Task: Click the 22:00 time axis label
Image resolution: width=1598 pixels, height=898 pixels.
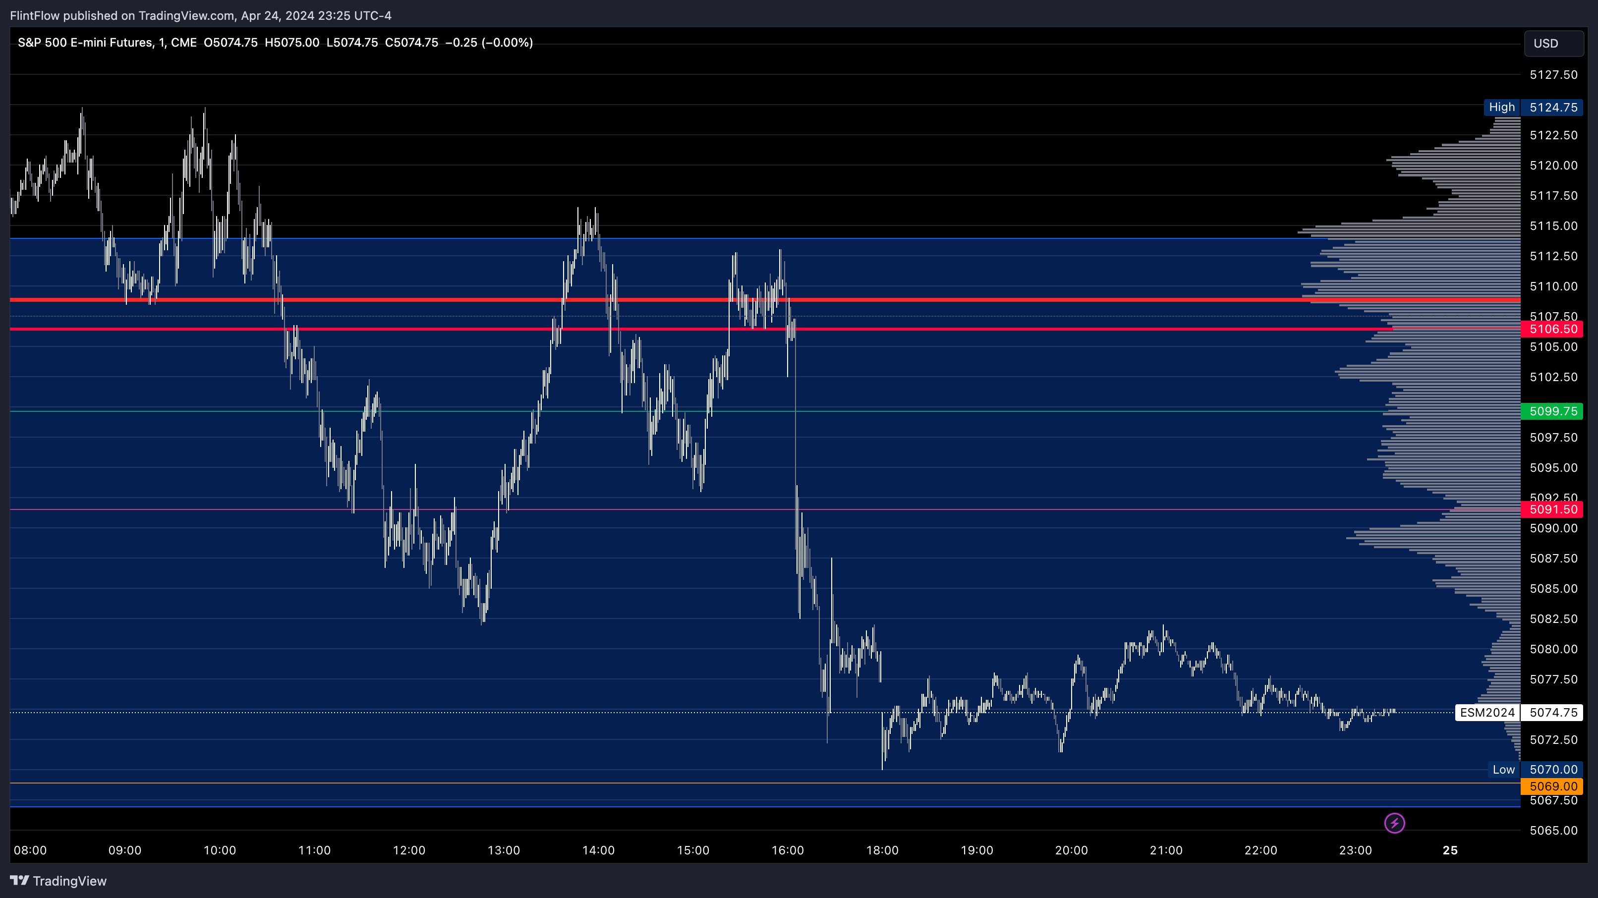Action: point(1260,850)
